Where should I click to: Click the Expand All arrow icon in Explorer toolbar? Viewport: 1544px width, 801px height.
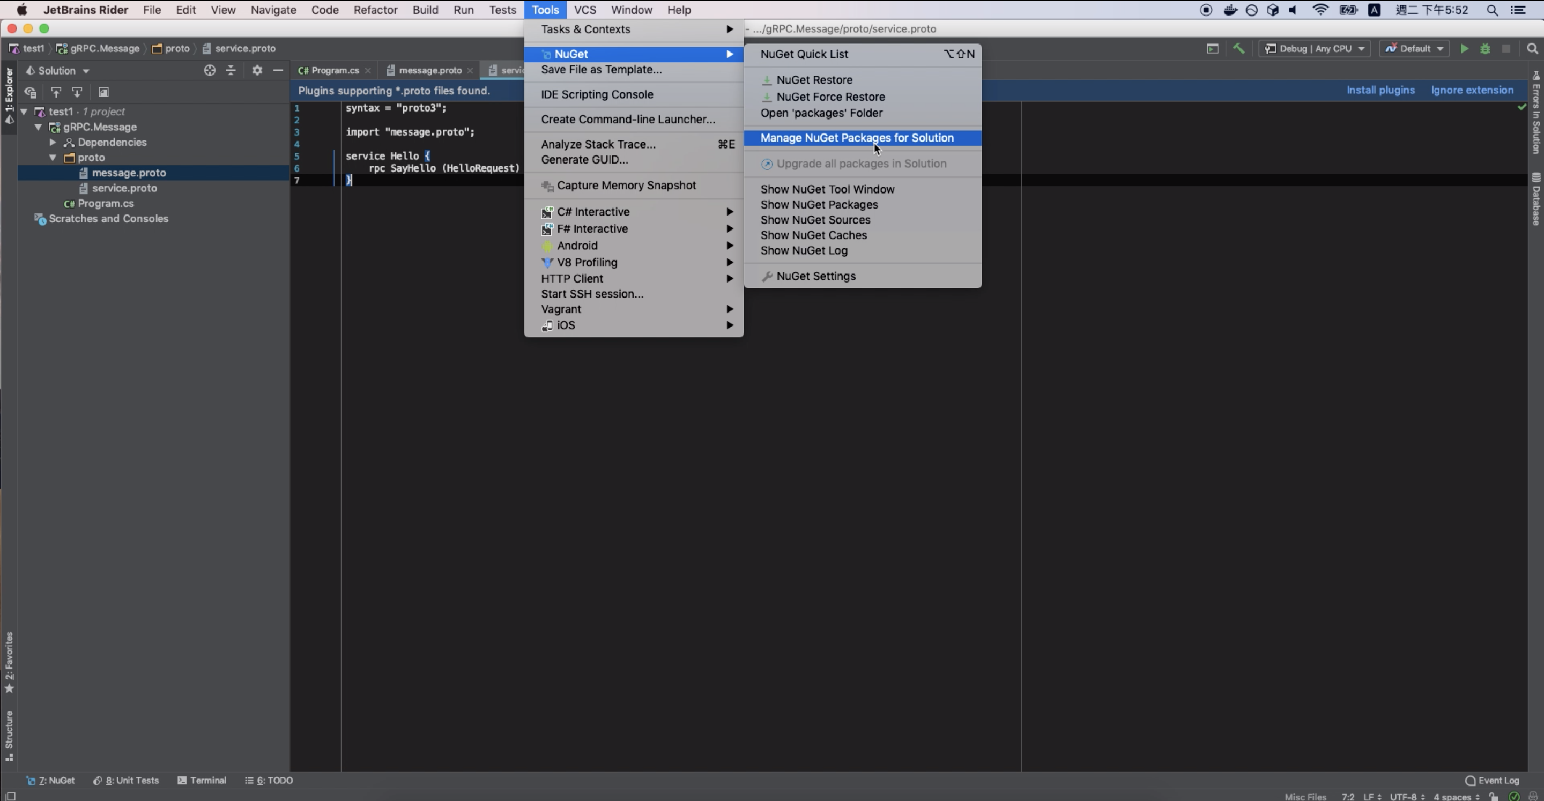(x=56, y=92)
